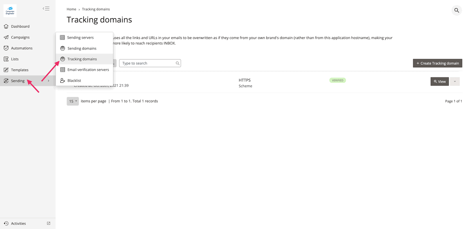470x229 pixels.
Task: Open Campaigns in the sidebar
Action: 20,38
